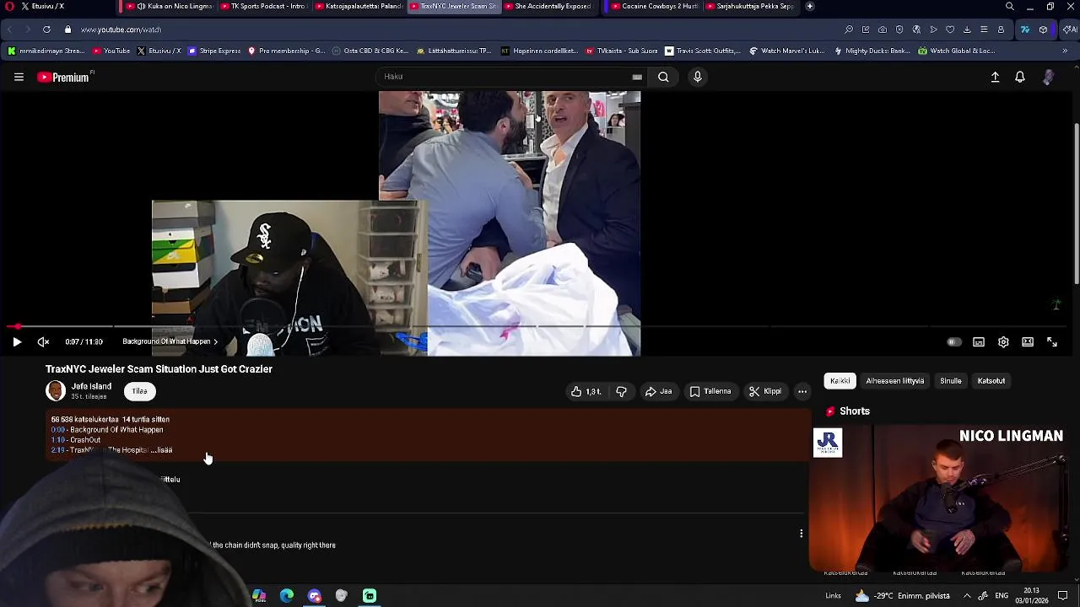Viewport: 1080px width, 607px height.
Task: Open Stripe Express bookmark
Action: tap(214, 51)
